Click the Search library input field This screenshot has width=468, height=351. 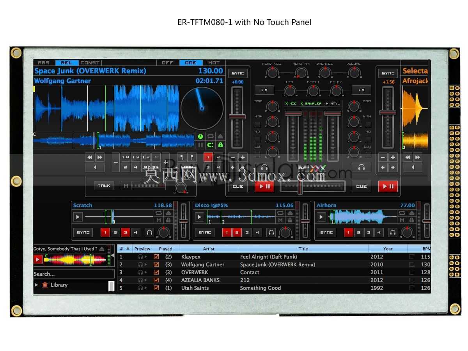74,274
